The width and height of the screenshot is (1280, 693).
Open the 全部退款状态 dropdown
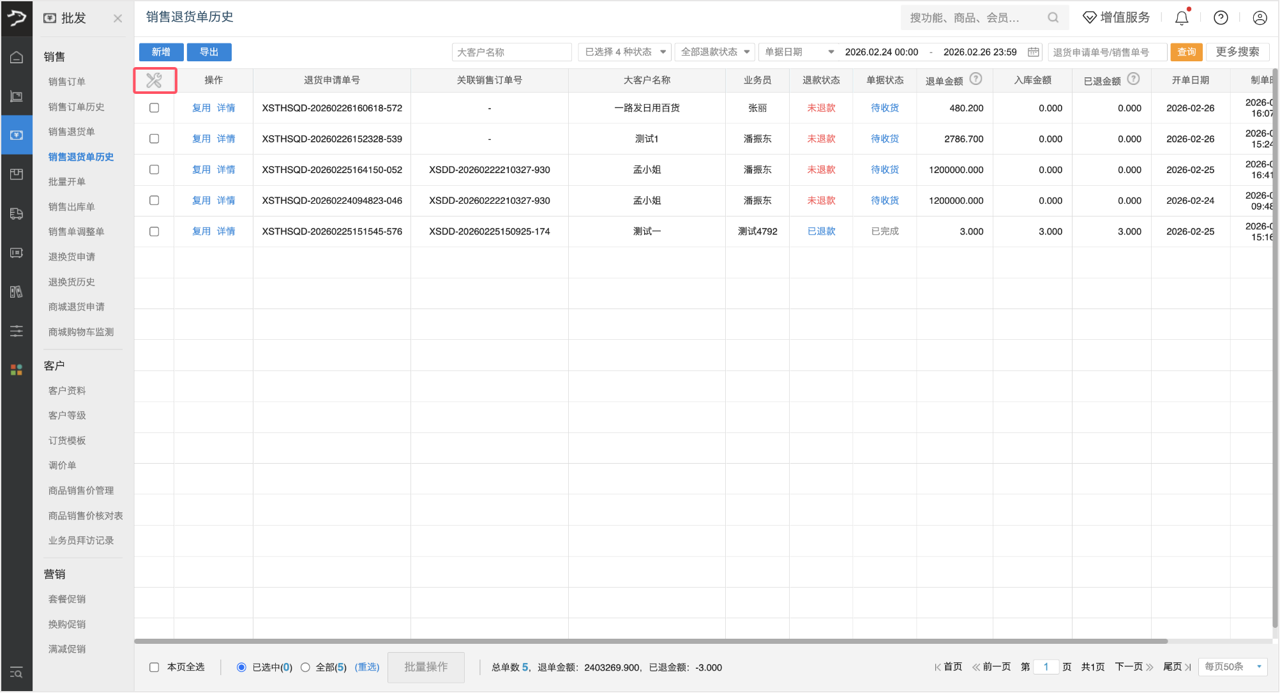(714, 52)
